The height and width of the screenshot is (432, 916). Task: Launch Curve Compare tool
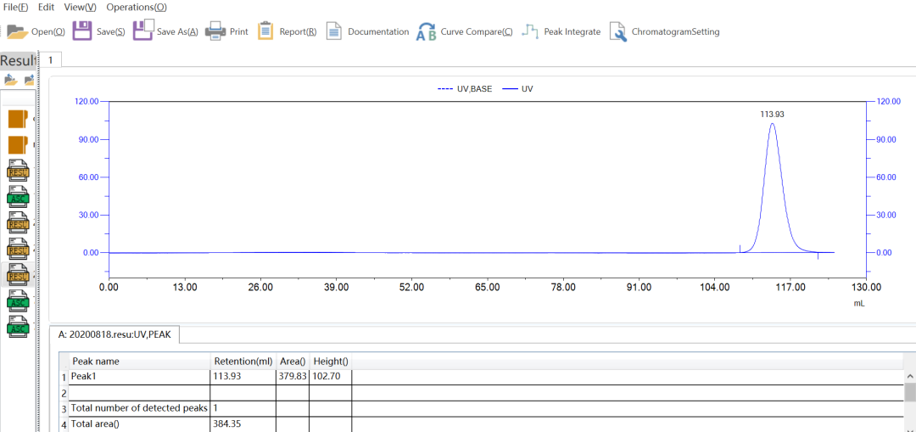(426, 32)
